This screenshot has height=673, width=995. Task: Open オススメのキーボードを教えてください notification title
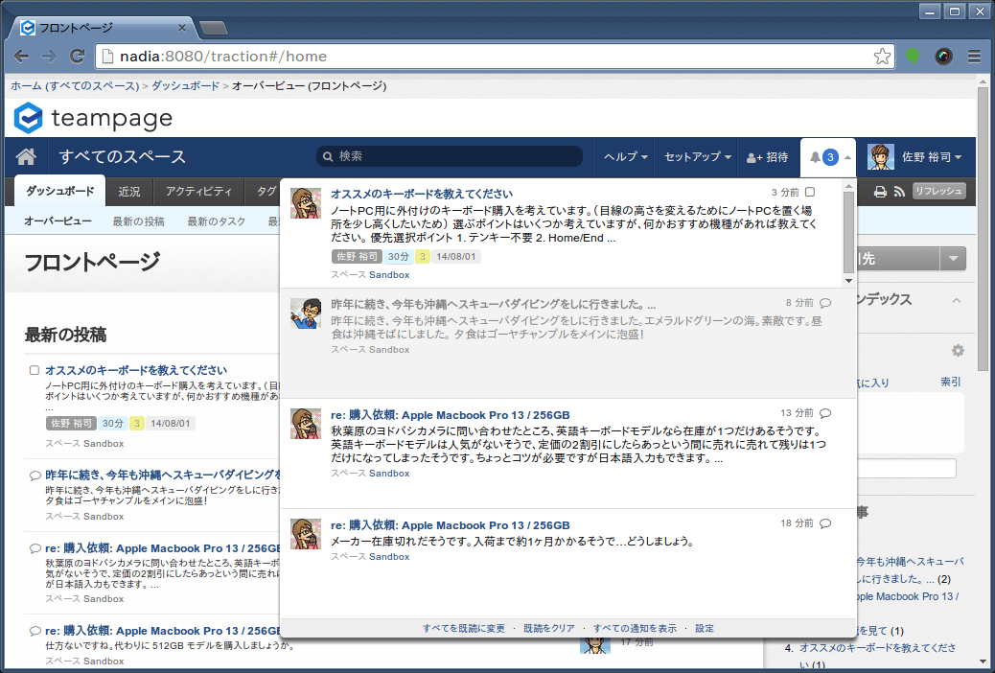click(x=422, y=194)
